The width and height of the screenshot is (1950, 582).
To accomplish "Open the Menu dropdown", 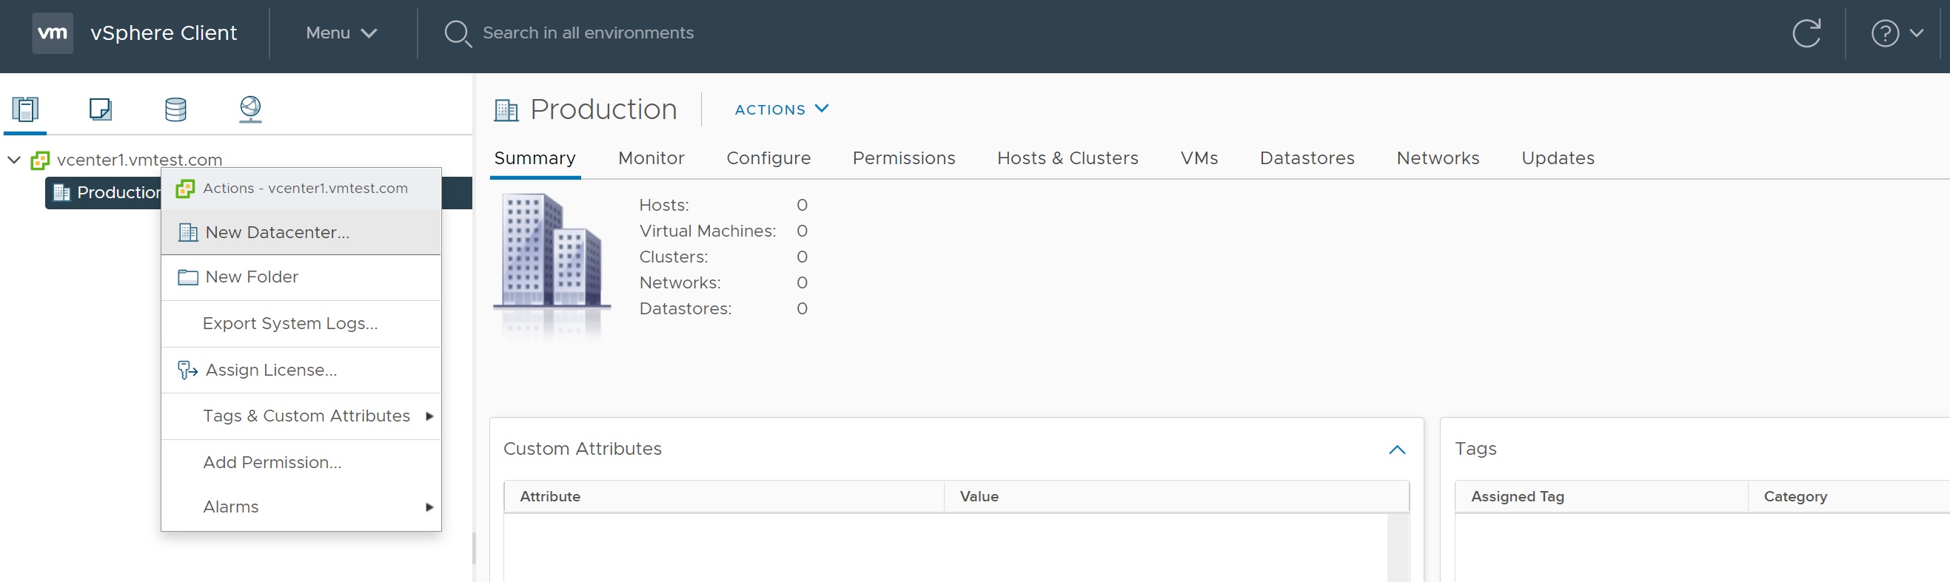I will click(341, 33).
